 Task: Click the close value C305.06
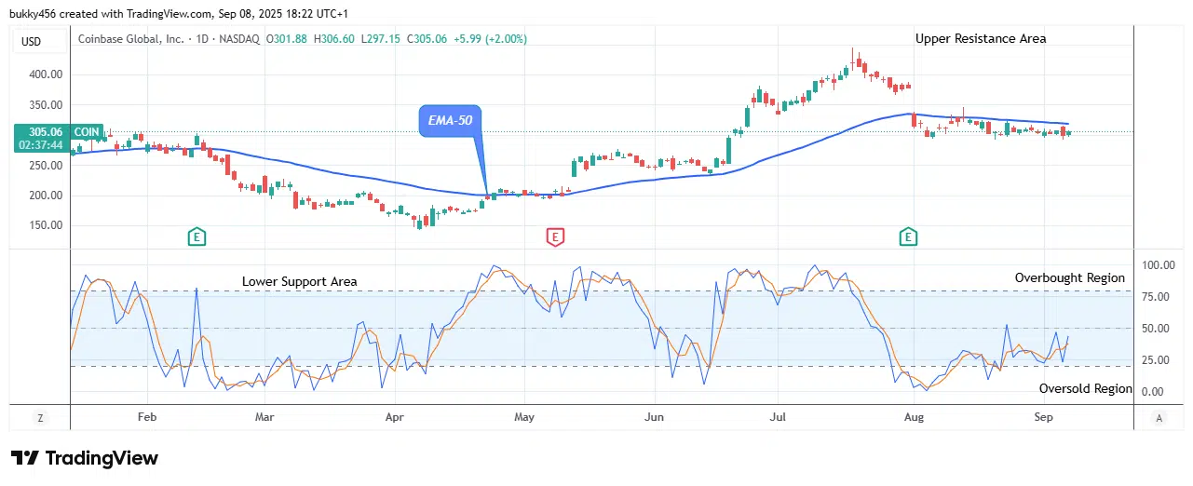tap(427, 39)
